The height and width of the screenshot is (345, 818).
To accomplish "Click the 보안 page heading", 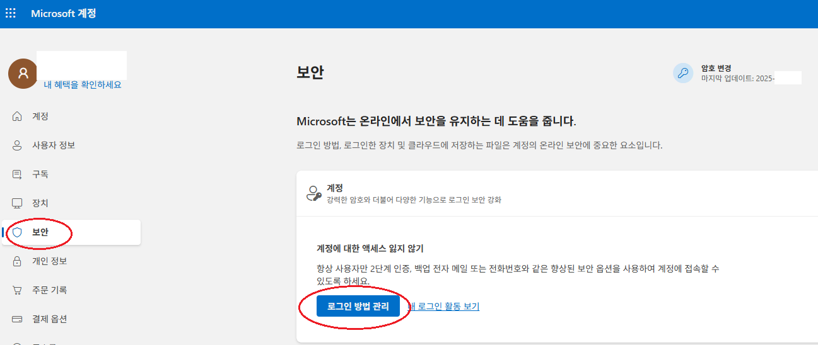I will coord(310,72).
